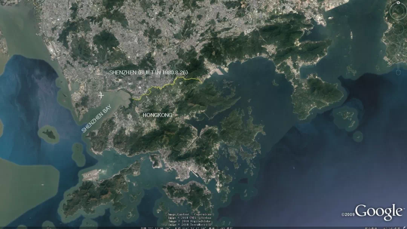The width and height of the screenshot is (407, 229).
Task: Click the move (pan) joystick circle
Action: pyautogui.click(x=398, y=29)
